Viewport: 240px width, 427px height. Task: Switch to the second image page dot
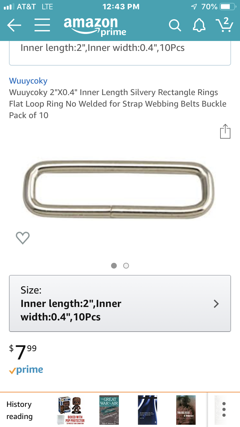(126, 266)
